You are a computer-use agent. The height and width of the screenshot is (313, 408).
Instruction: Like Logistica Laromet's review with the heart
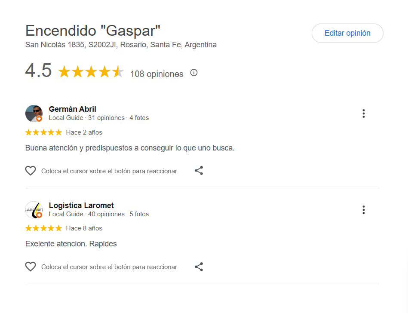[31, 267]
